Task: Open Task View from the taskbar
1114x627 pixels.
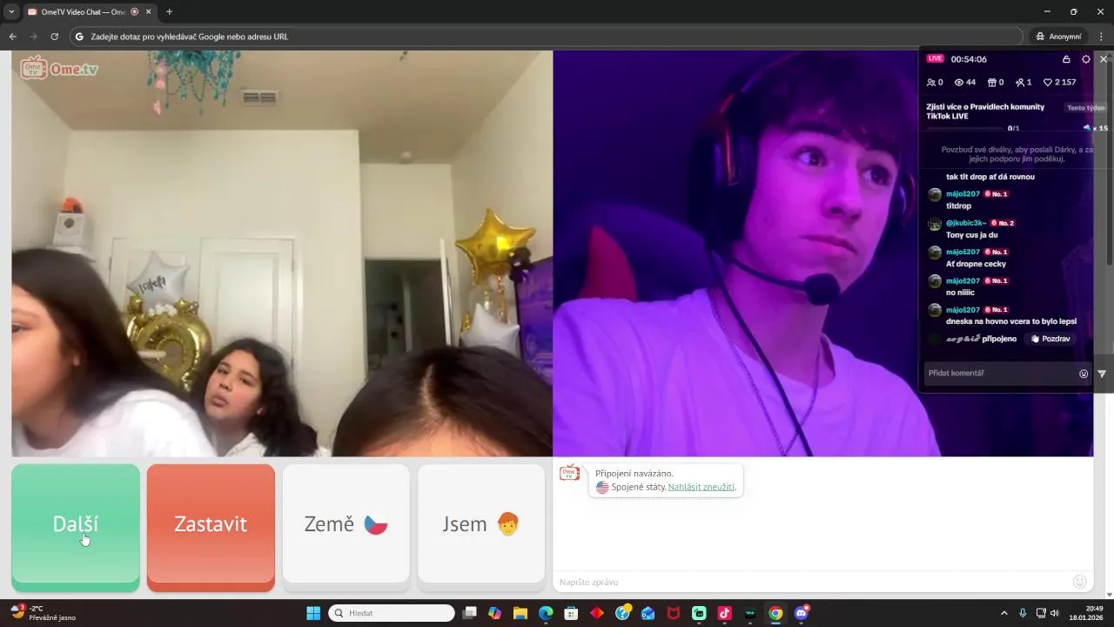Action: point(470,613)
